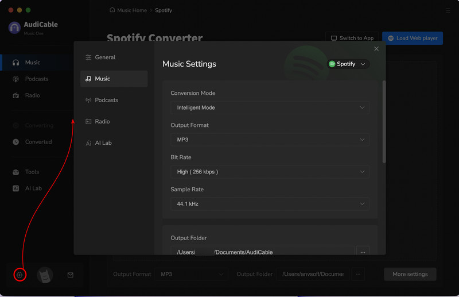The height and width of the screenshot is (297, 459).
Task: Open Podcasts in main sidebar
Action: tap(37, 79)
